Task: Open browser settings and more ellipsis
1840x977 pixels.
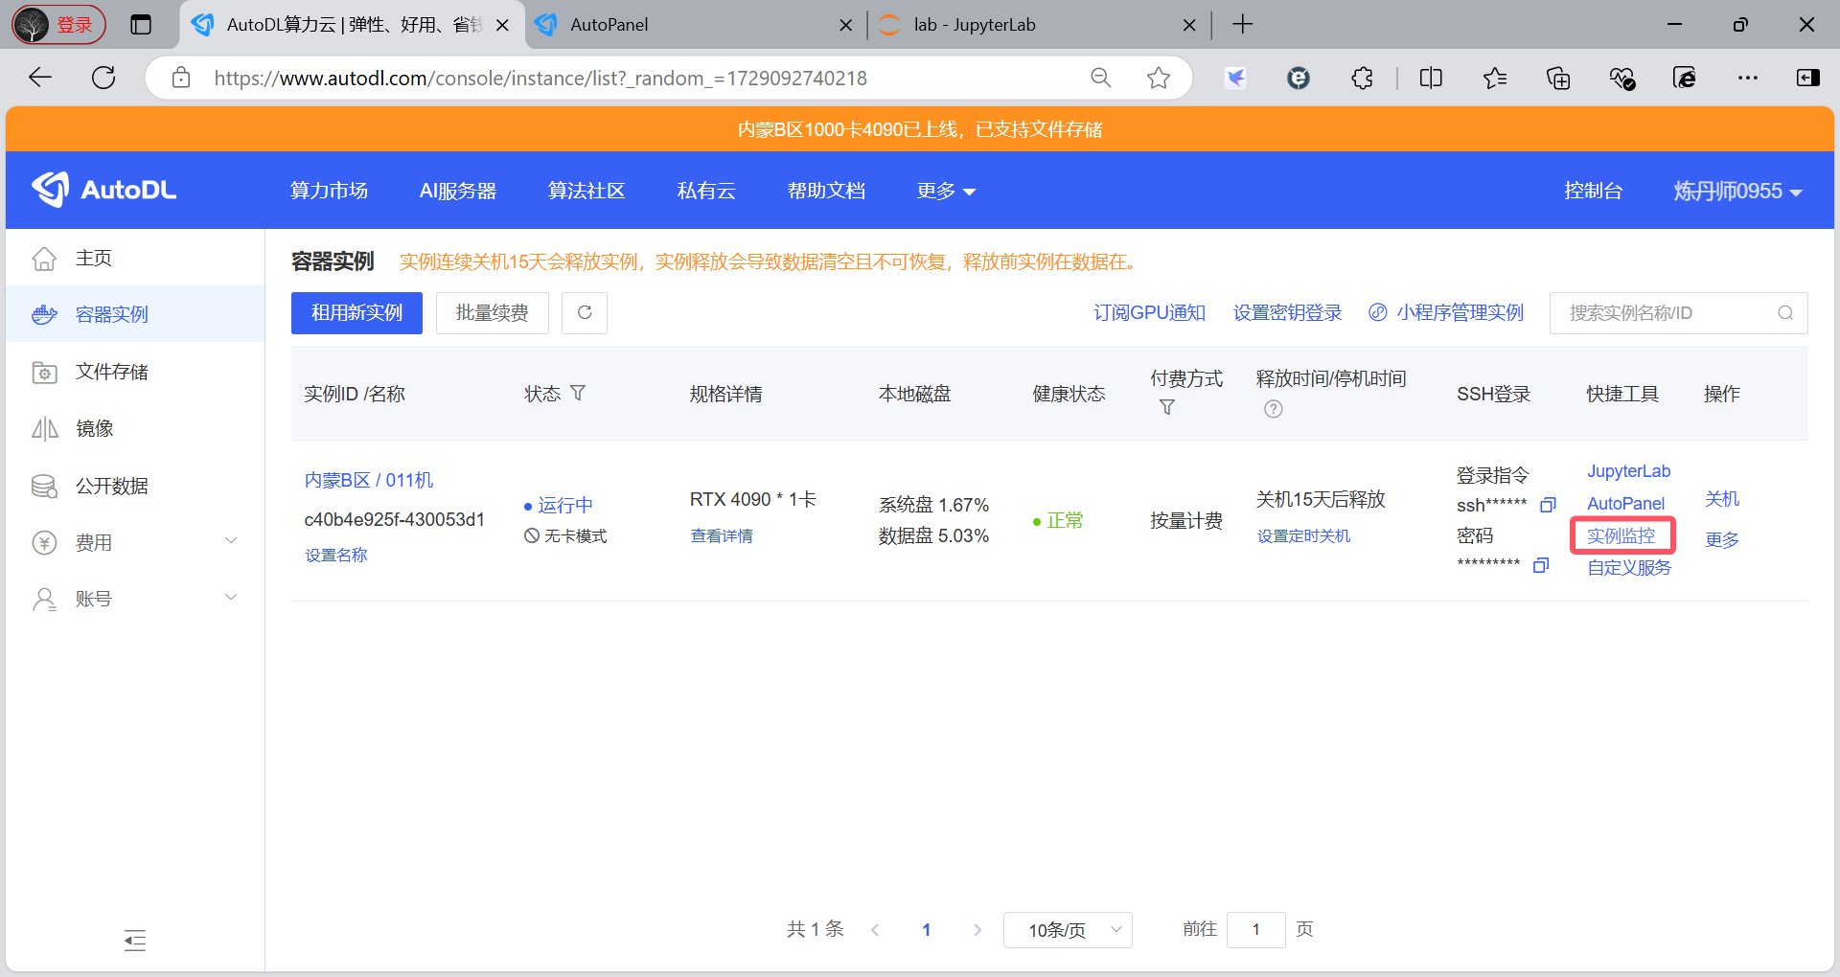Action: 1748,78
